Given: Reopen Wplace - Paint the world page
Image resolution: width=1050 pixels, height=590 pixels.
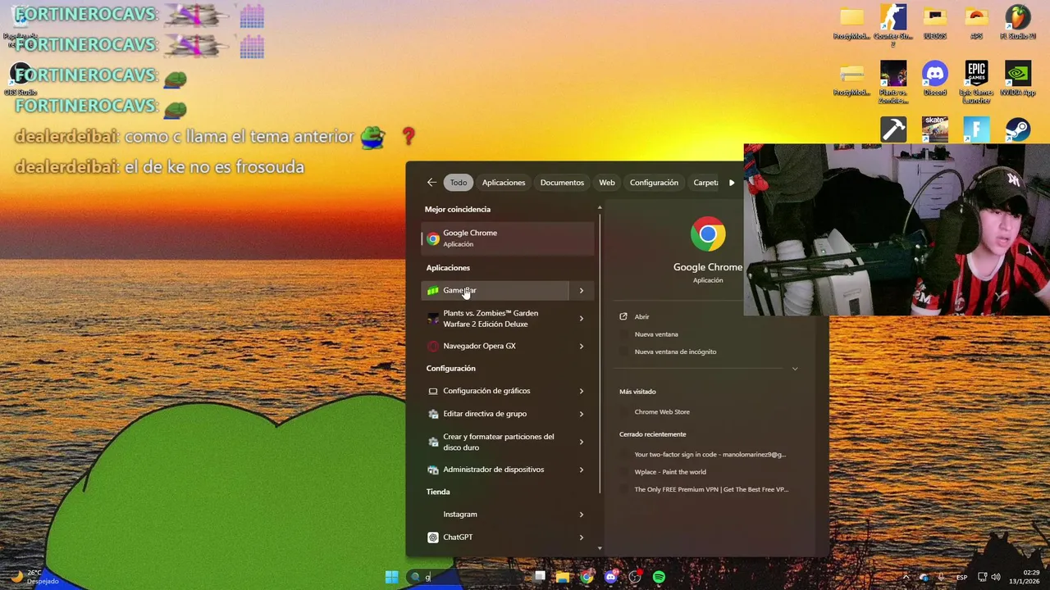Looking at the screenshot, I should click(x=670, y=472).
